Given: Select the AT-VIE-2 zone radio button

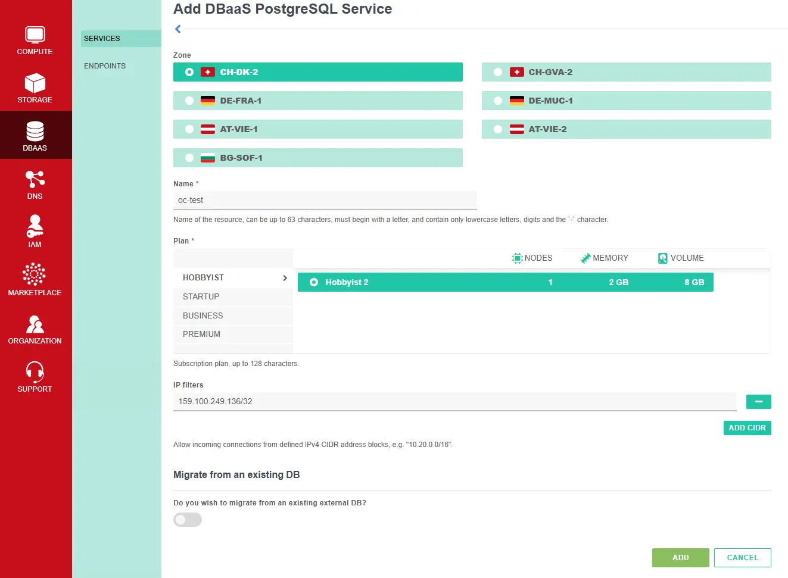Looking at the screenshot, I should pyautogui.click(x=498, y=129).
